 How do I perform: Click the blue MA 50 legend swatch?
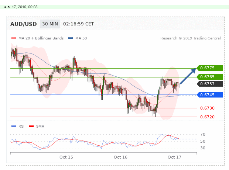pos(71,38)
